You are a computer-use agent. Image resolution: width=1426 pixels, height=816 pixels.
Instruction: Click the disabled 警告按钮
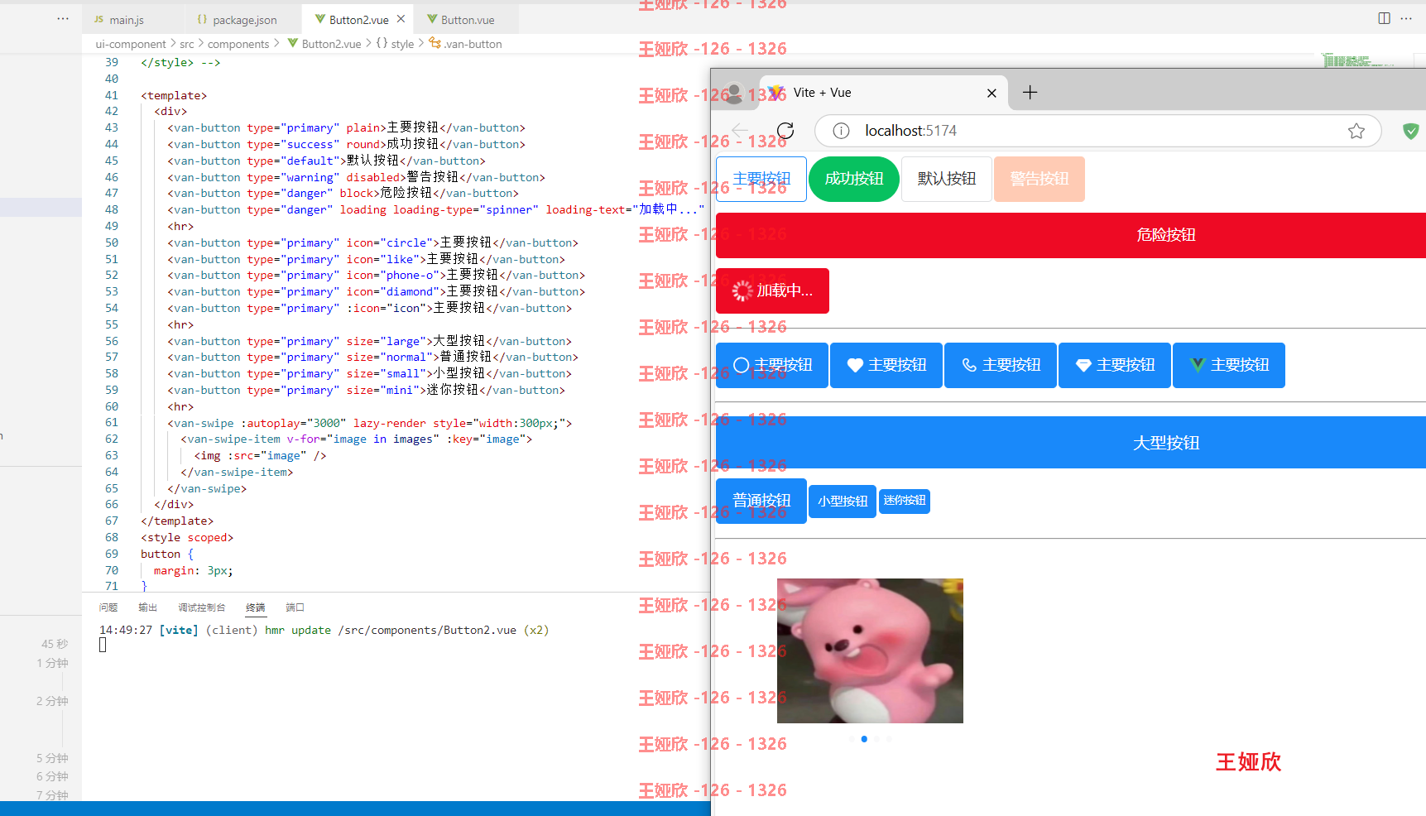(1039, 179)
